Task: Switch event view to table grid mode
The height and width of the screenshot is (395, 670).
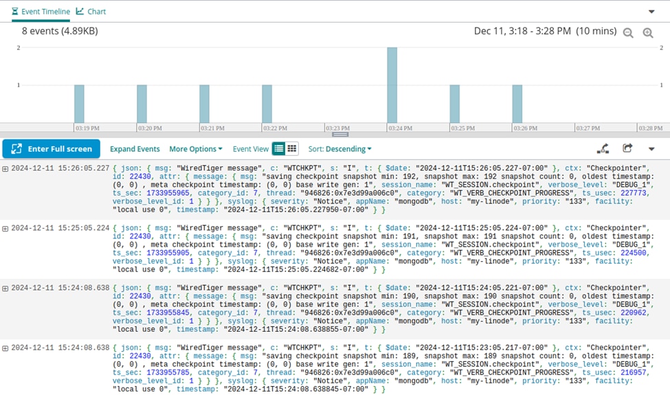Action: point(292,148)
